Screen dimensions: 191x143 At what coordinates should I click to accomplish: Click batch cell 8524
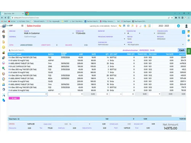50,79
